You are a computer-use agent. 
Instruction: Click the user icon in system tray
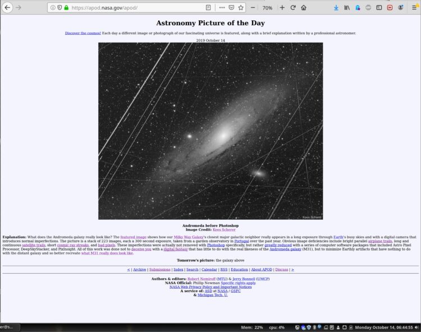click(x=338, y=328)
